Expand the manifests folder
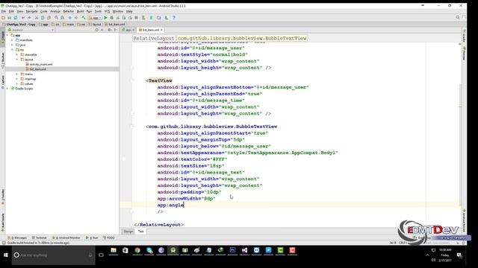The width and height of the screenshot is (478, 268). pyautogui.click(x=12, y=40)
